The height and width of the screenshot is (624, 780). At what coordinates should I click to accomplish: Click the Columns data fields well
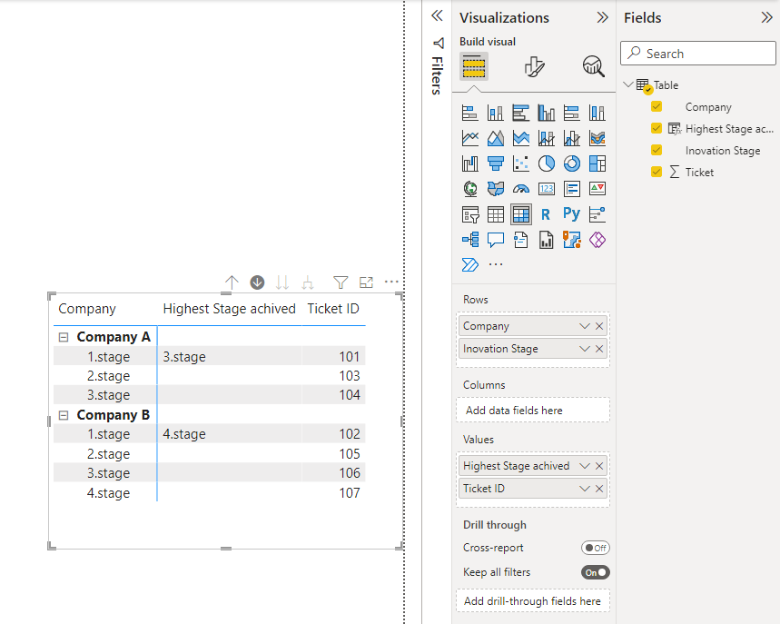[533, 410]
